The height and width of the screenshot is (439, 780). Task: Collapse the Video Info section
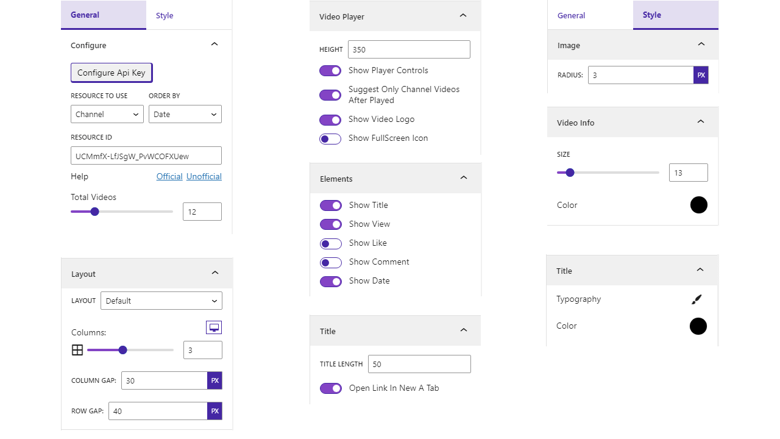701,122
